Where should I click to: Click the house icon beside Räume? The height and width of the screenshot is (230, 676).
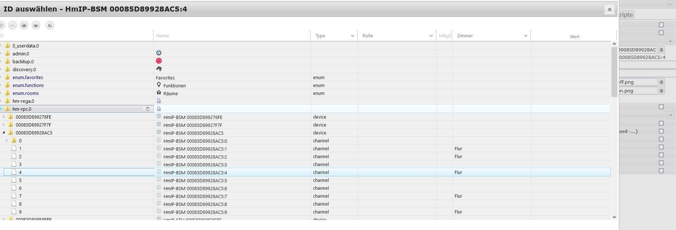click(x=159, y=93)
